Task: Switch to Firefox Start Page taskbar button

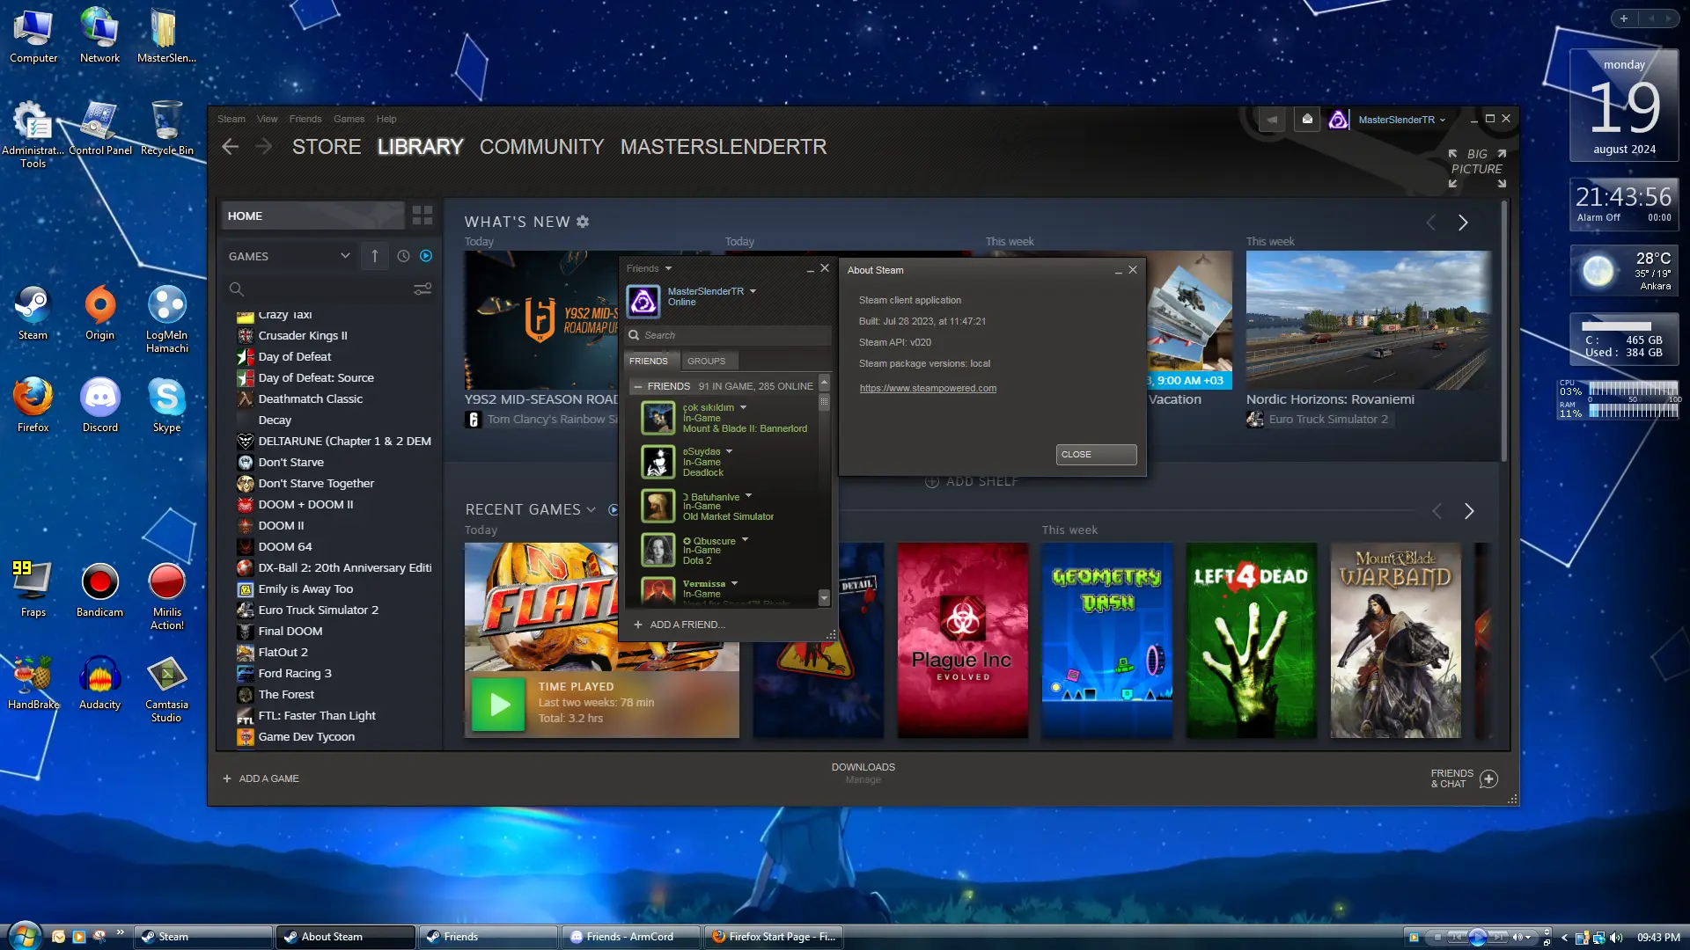Action: point(774,937)
